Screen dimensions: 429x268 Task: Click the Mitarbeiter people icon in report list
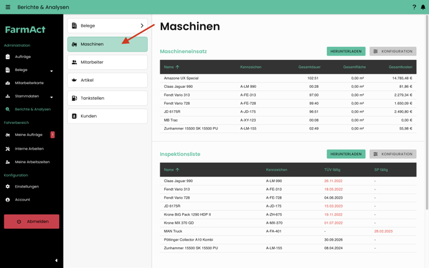click(x=74, y=62)
